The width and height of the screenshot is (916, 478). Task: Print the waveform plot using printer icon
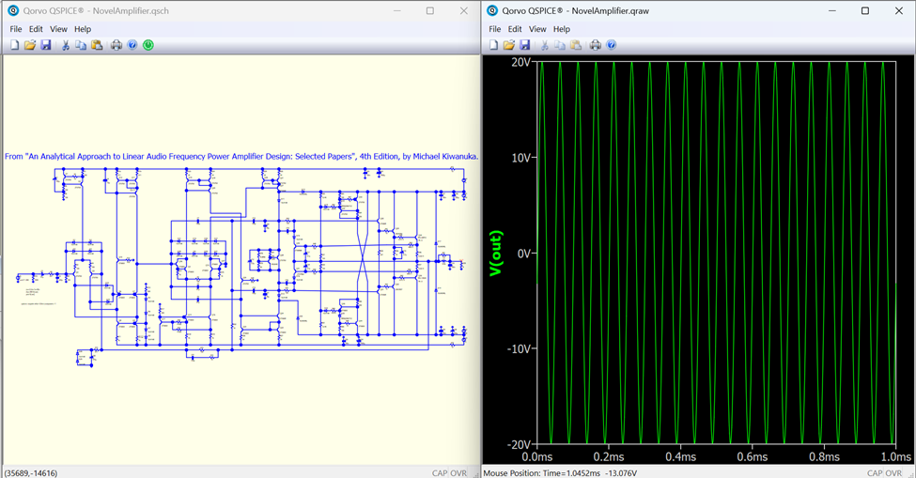click(x=596, y=45)
